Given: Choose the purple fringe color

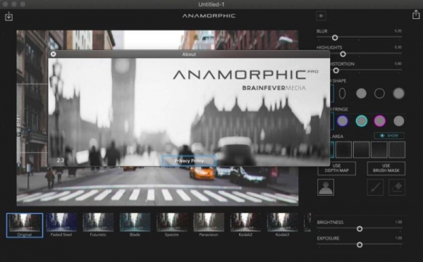Looking at the screenshot, I should [x=343, y=121].
